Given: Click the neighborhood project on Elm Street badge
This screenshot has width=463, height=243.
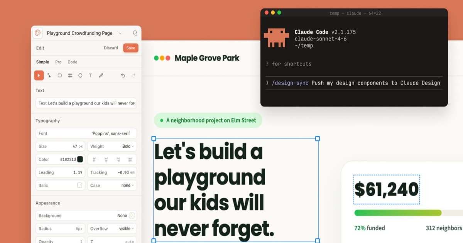Looking at the screenshot, I should [208, 120].
